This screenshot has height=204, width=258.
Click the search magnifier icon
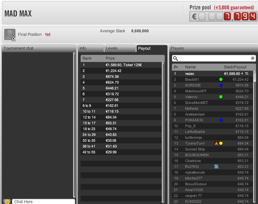(175, 58)
